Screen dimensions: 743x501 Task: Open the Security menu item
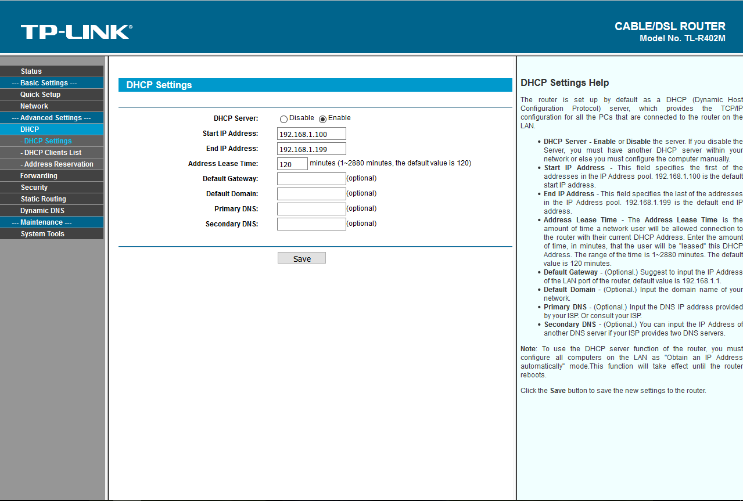52,188
